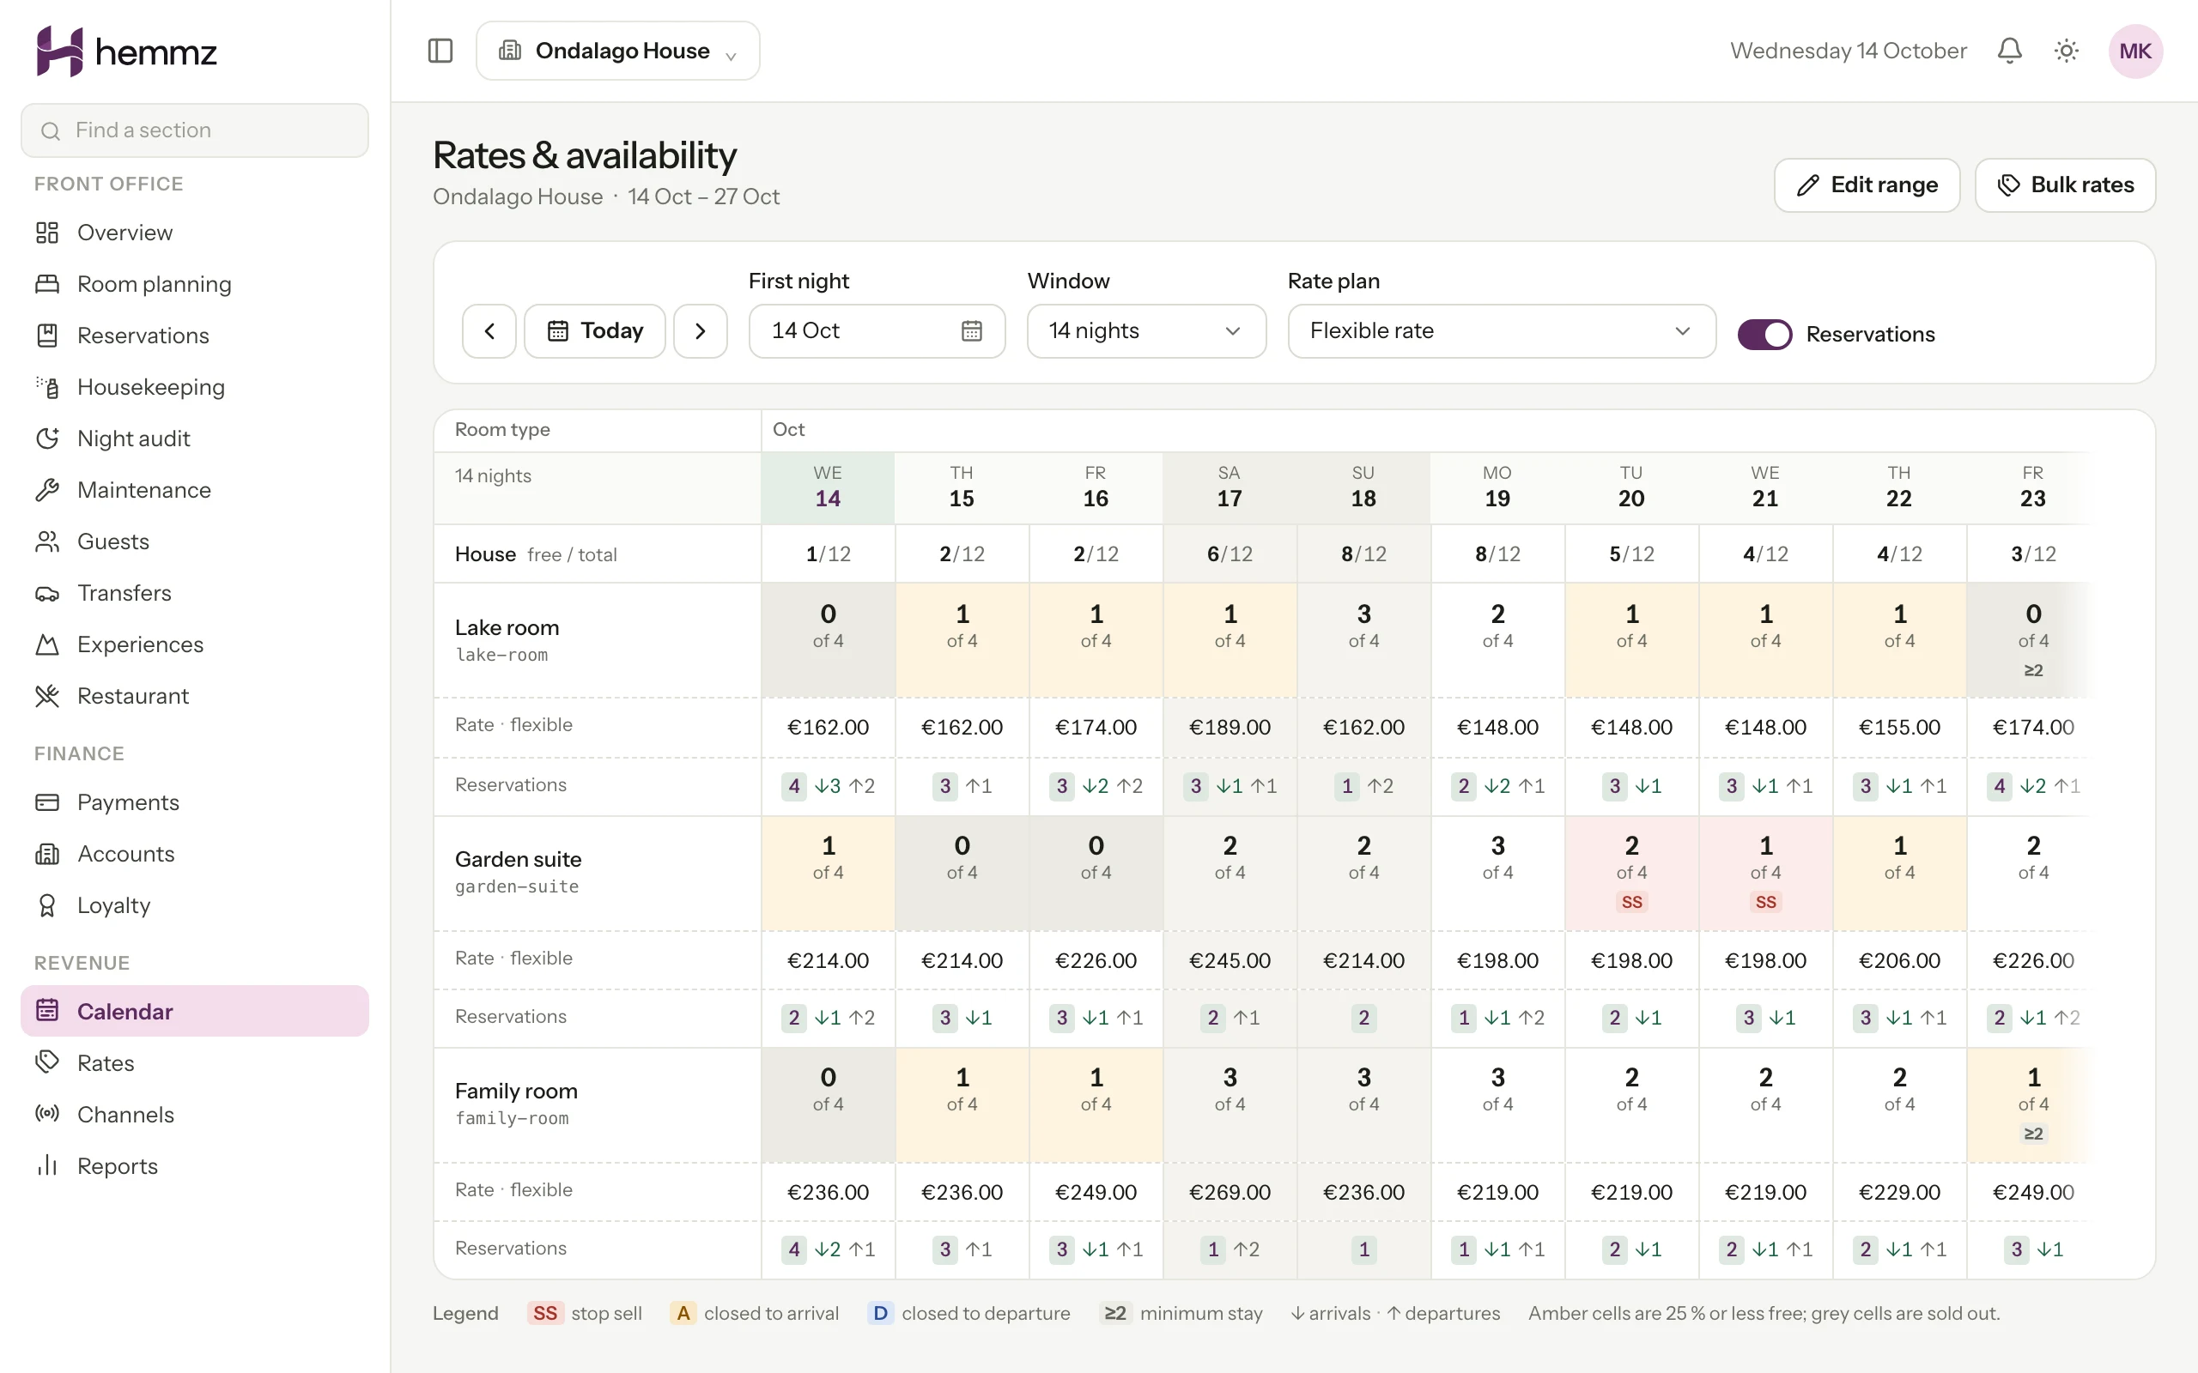Screen dimensions: 2198x1373
Task: Open the MK user avatar menu
Action: click(2135, 51)
